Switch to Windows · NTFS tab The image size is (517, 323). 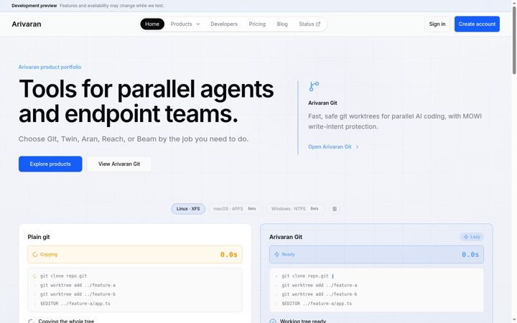pos(295,209)
